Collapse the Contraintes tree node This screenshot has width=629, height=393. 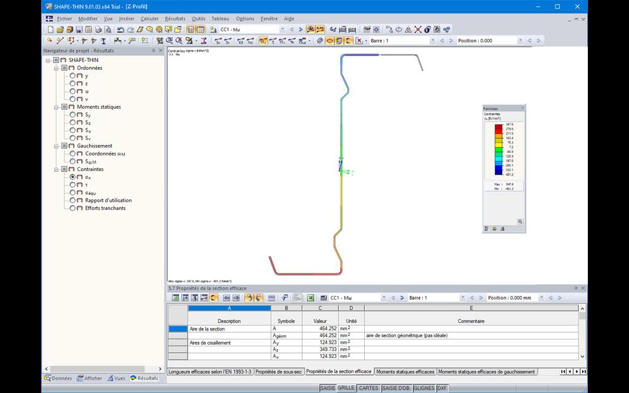(x=57, y=169)
